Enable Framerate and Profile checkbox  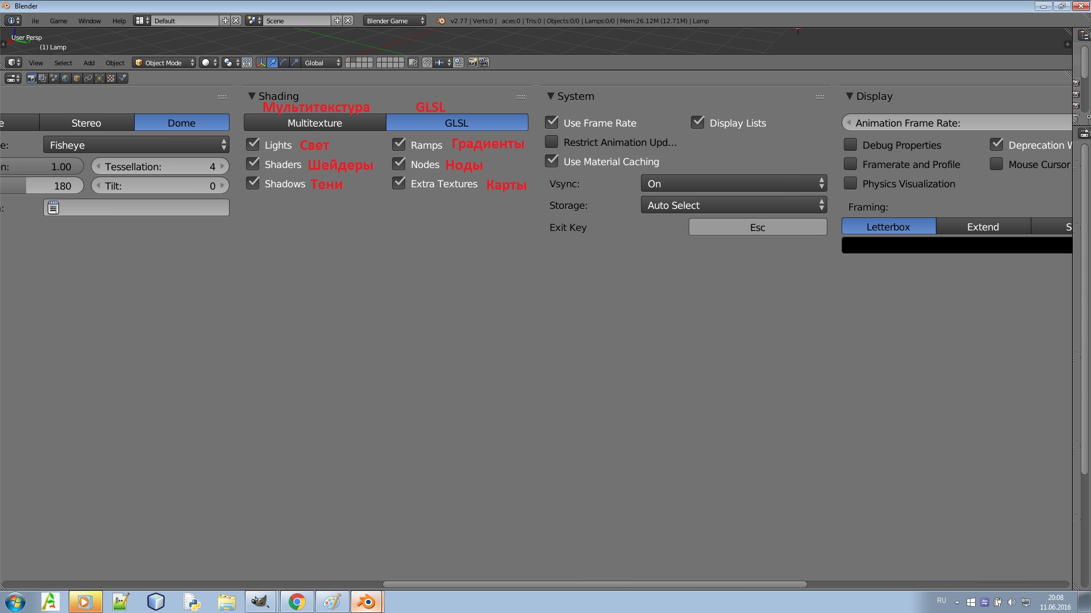851,163
